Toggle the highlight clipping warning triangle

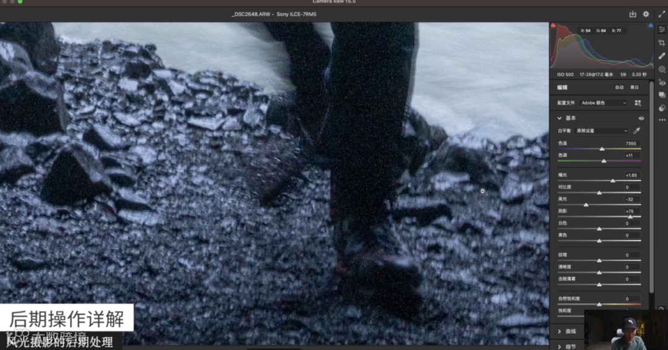(651, 25)
